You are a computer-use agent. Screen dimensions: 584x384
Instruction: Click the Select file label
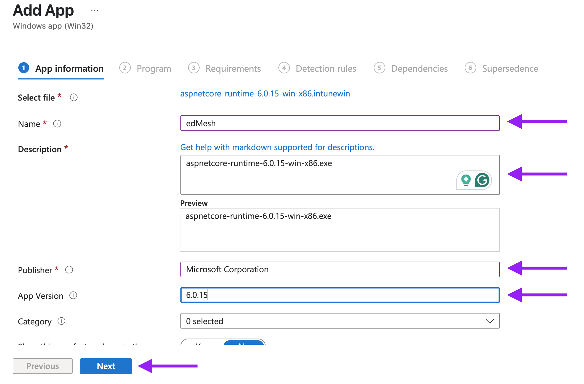(36, 98)
